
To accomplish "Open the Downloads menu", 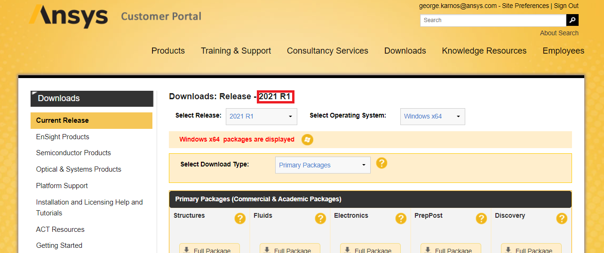I will coord(405,51).
